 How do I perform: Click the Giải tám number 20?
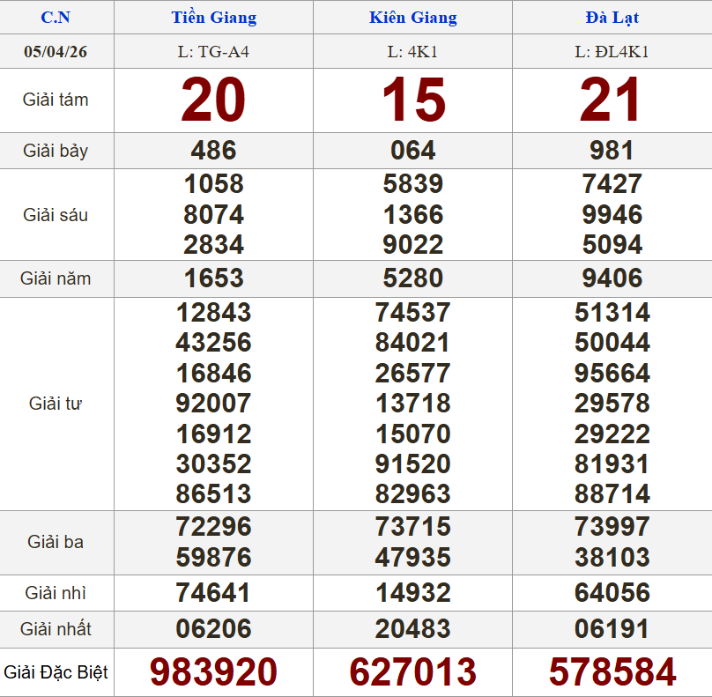click(x=213, y=100)
